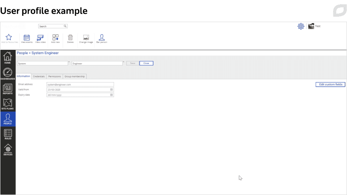Screen dimensions: 347x195
Task: Open Site Plans from the sidebar
Action: [x=8, y=104]
